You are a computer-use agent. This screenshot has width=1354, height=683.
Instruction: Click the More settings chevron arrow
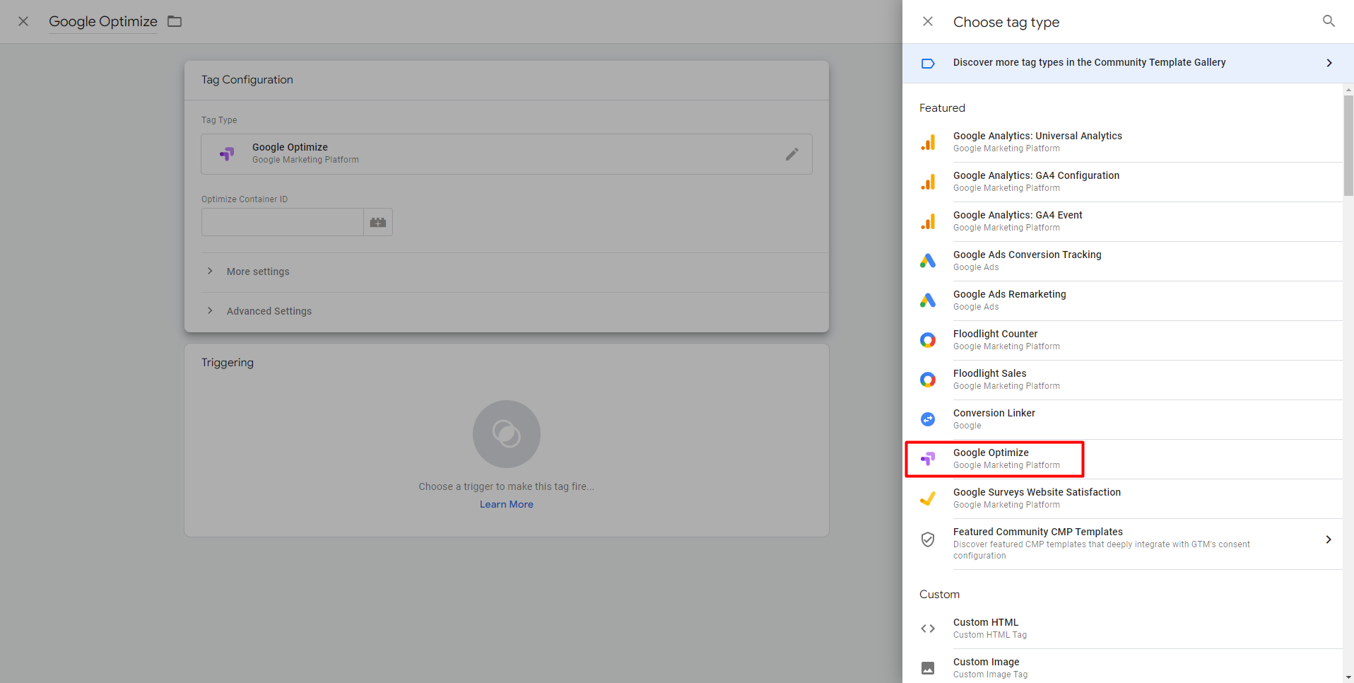(210, 272)
